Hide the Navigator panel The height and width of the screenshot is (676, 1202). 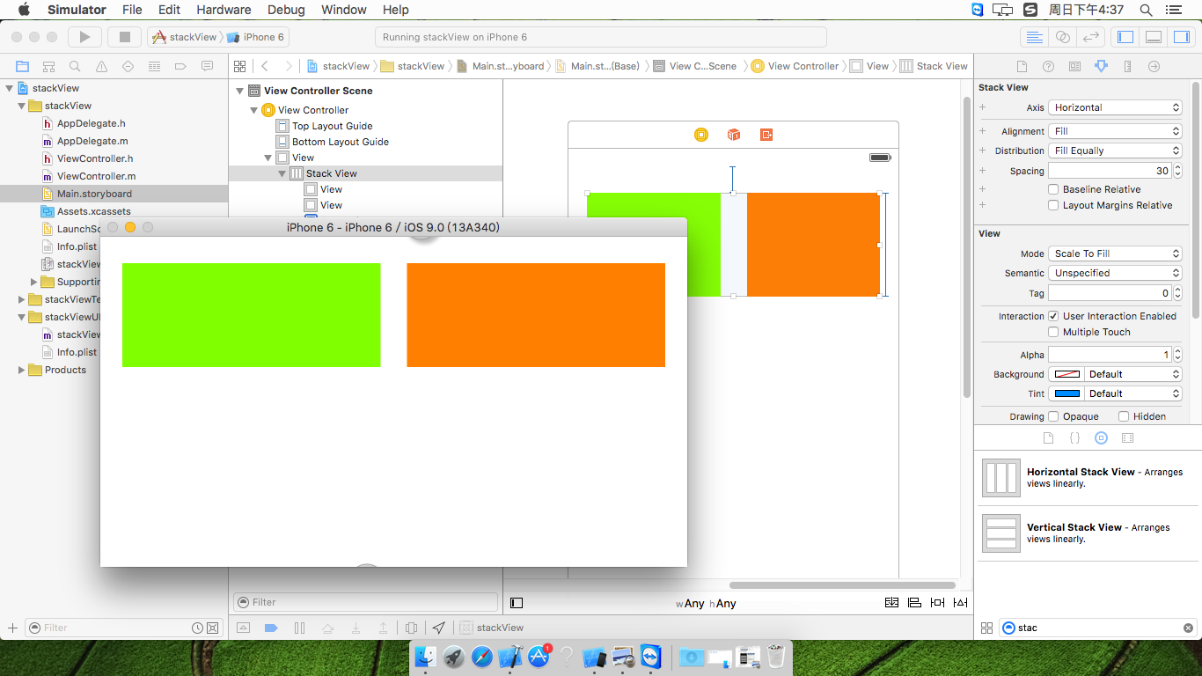[1124, 37]
